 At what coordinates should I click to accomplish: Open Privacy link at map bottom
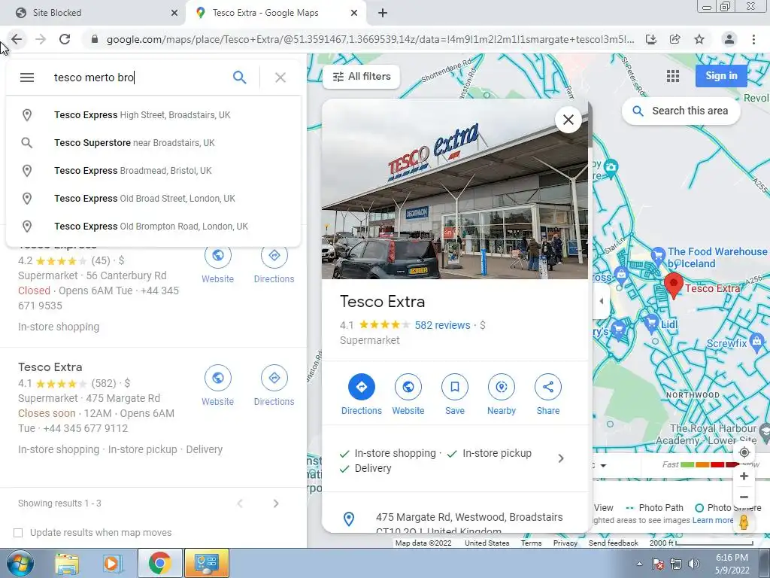565,543
